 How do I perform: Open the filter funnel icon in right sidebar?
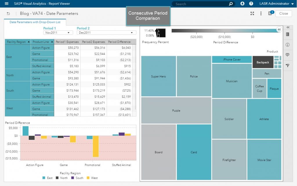pos(288,65)
